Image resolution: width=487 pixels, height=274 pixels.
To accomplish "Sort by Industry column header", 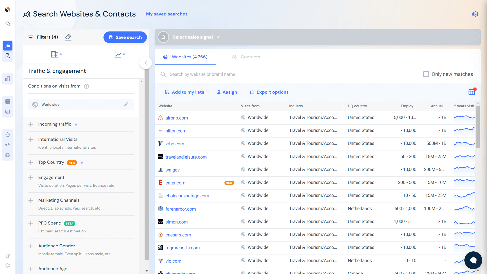I will pos(296,106).
